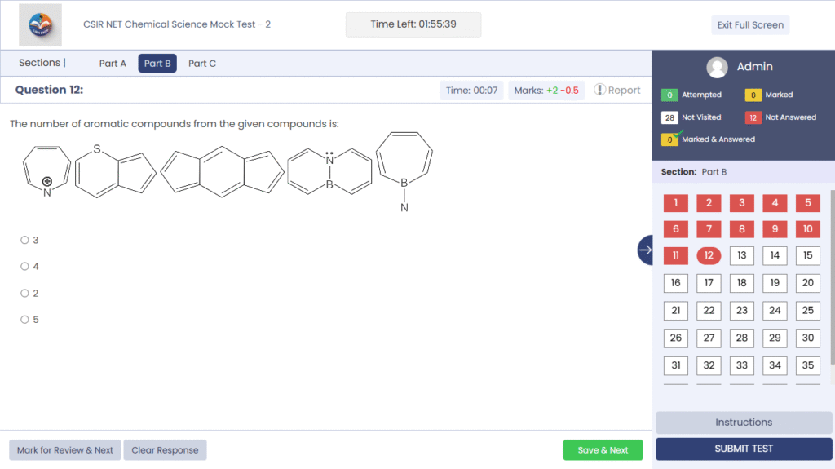The image size is (835, 469).
Task: Switch to the Part A section tab
Action: tap(113, 64)
